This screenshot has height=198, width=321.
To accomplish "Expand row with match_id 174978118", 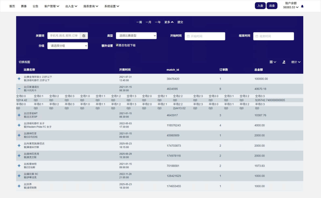I will coord(19,156).
